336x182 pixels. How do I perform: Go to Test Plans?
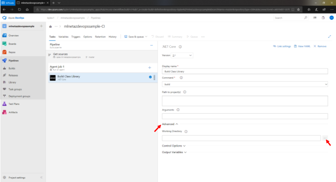(14, 104)
